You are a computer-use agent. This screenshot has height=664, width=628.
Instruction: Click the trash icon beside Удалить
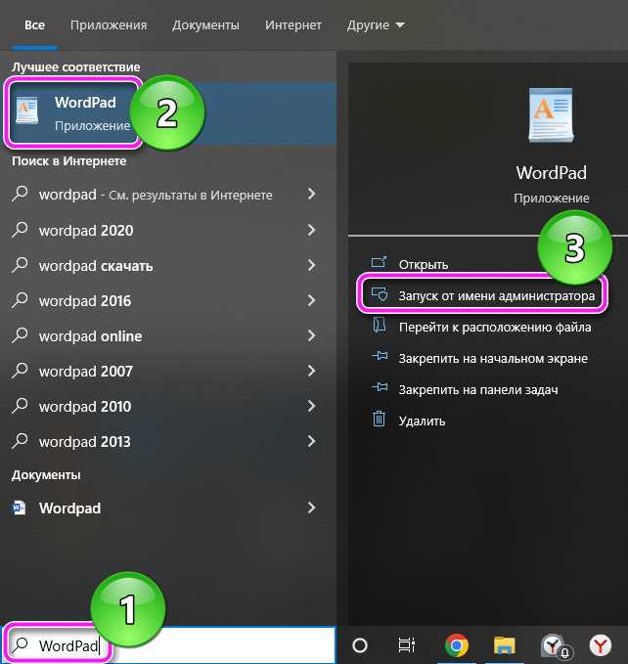379,419
